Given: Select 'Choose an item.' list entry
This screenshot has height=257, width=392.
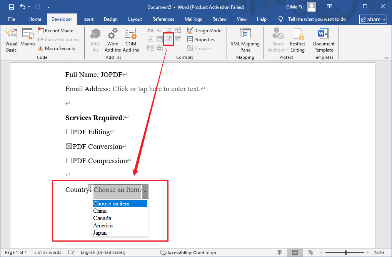Looking at the screenshot, I should [x=120, y=203].
